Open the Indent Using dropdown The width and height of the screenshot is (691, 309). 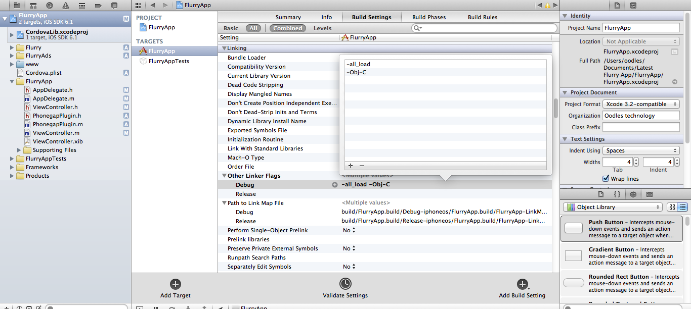pos(641,150)
